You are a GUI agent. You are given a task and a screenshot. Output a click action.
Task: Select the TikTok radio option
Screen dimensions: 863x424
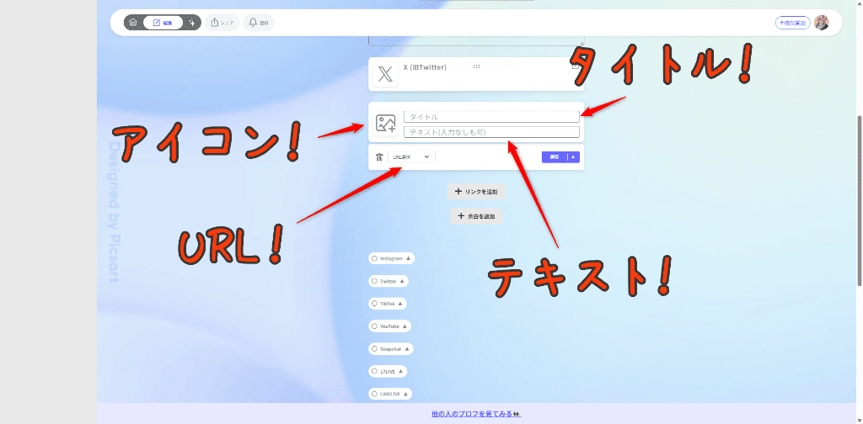click(374, 303)
